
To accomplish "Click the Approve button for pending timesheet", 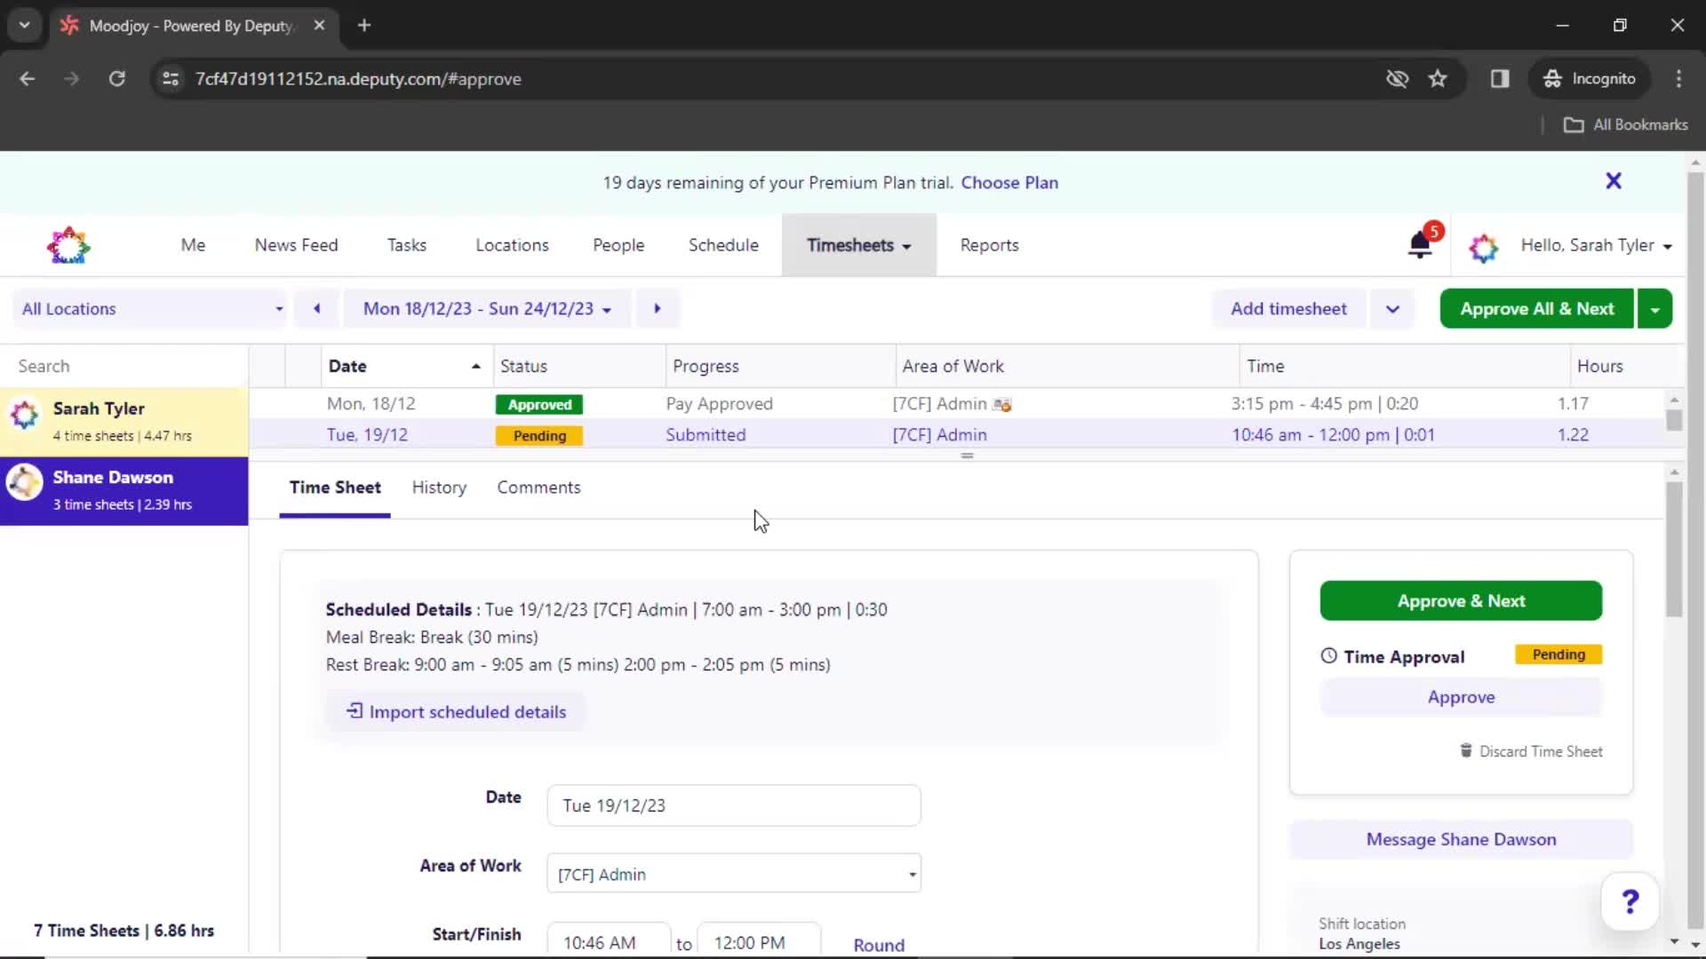I will pyautogui.click(x=1461, y=697).
